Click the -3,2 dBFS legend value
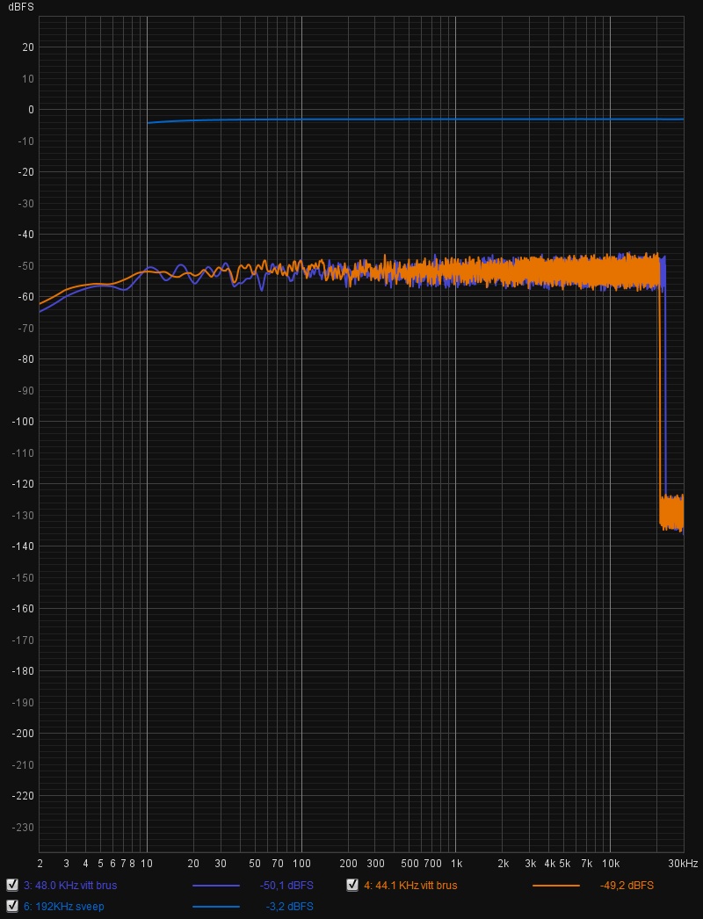 coord(289,907)
